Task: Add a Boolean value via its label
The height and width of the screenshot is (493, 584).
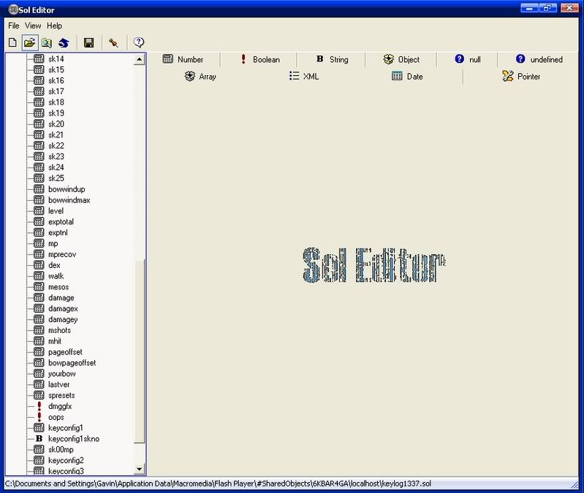Action: [x=266, y=60]
